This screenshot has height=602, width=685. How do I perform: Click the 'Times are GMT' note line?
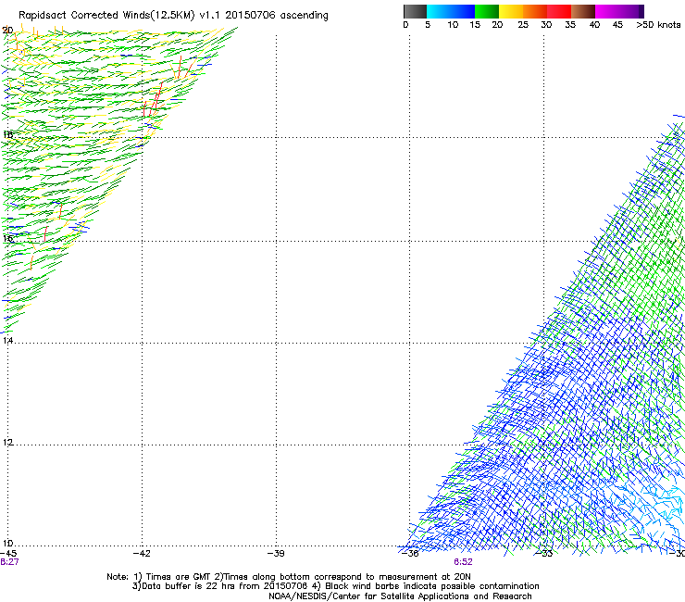[289, 577]
